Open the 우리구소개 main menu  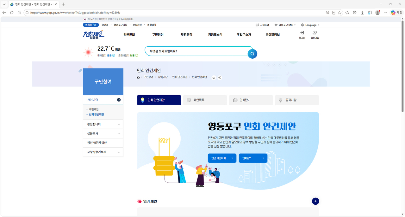click(x=244, y=34)
